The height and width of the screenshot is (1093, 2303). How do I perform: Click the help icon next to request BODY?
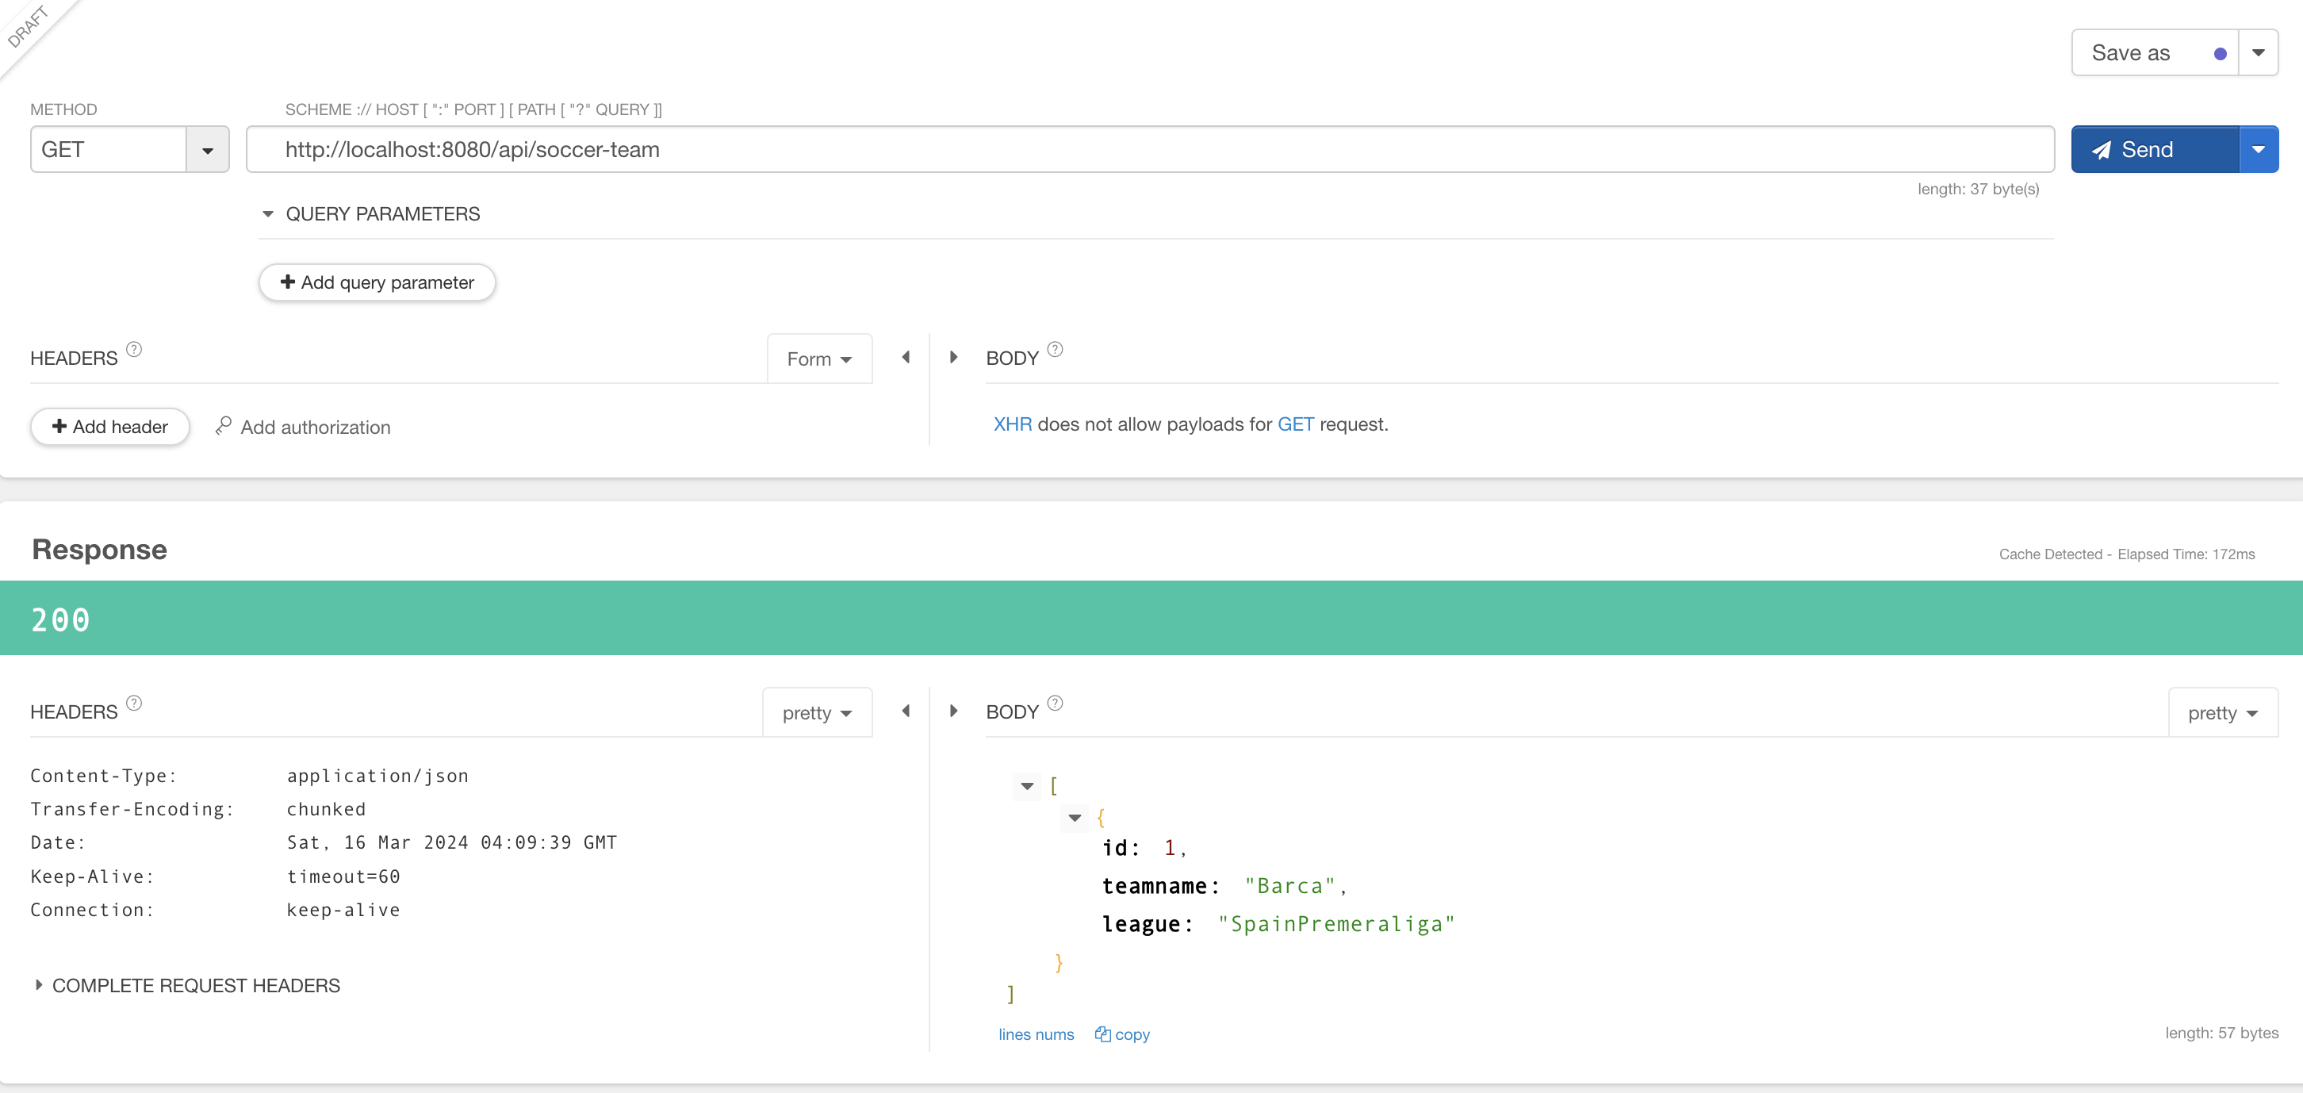(x=1055, y=349)
